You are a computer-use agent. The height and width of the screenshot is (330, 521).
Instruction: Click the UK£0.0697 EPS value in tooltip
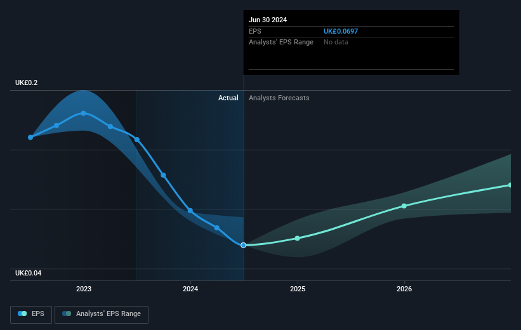point(341,31)
